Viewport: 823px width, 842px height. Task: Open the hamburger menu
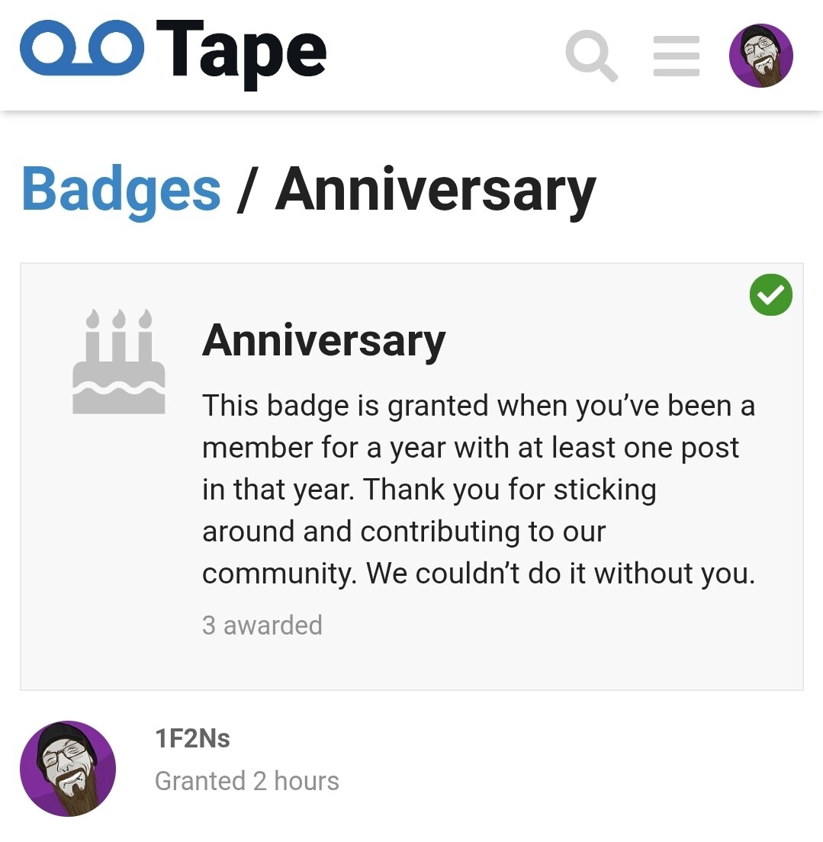676,56
